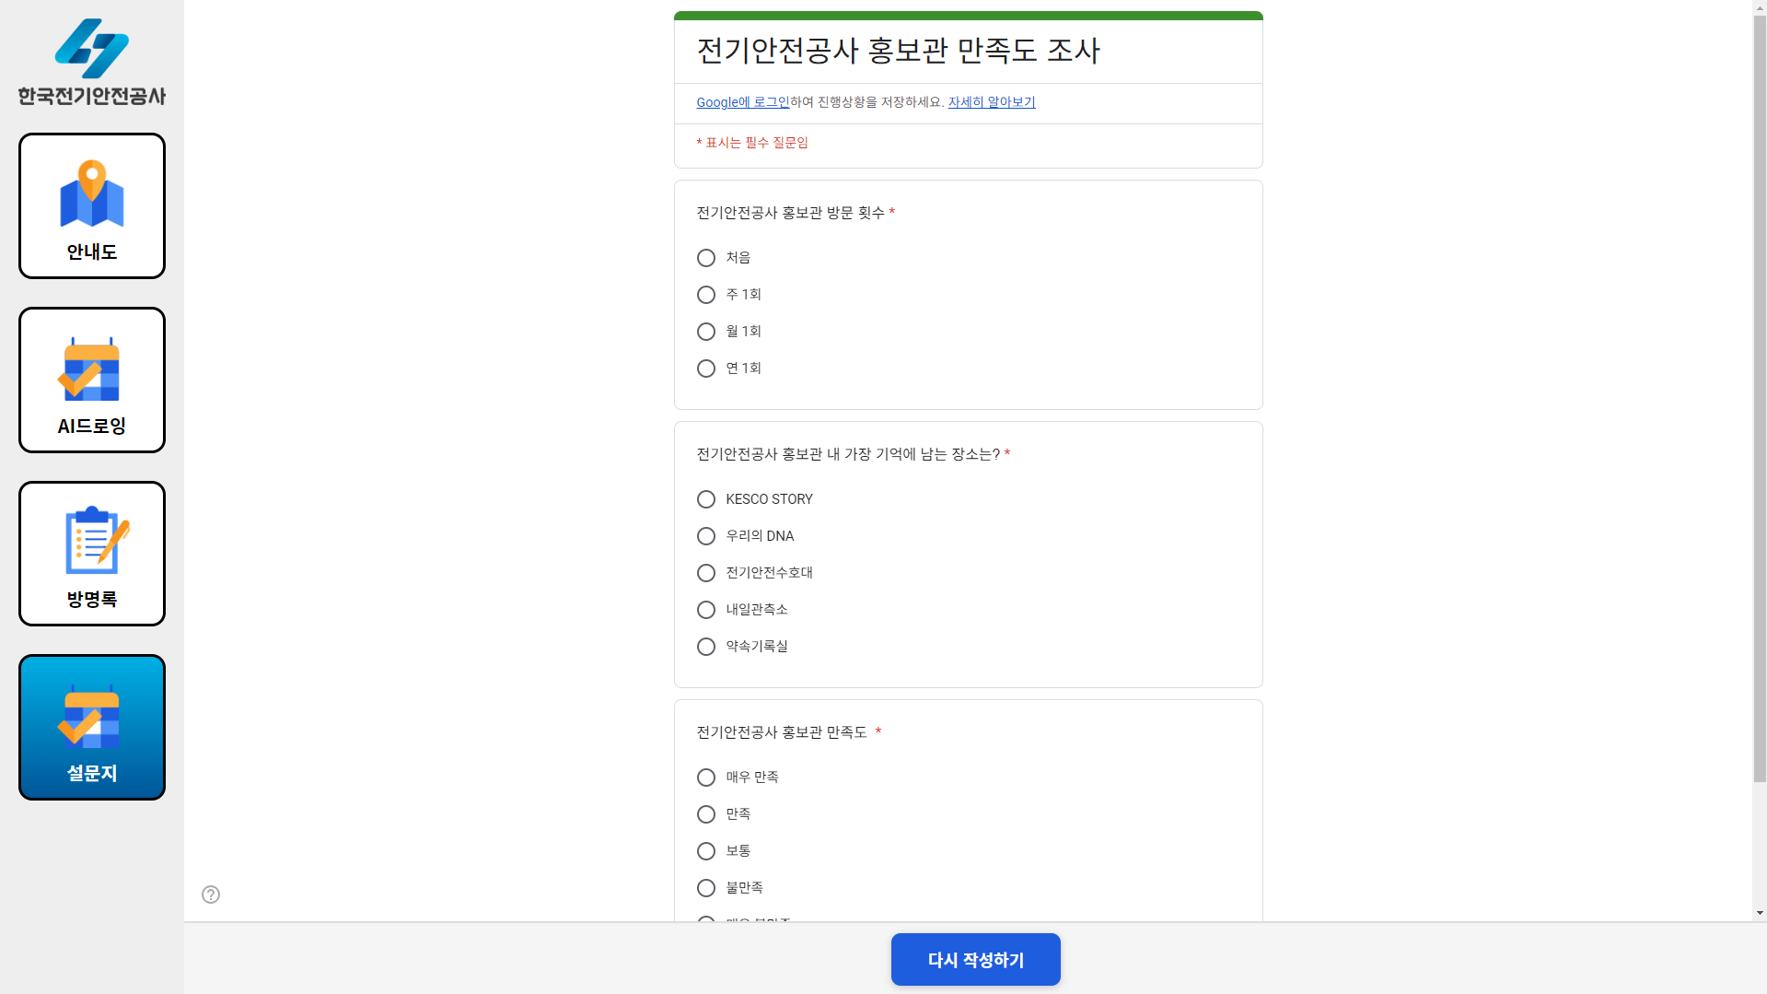This screenshot has height=994, width=1767.
Task: Open the Google에 로그인 link
Action: coord(742,102)
